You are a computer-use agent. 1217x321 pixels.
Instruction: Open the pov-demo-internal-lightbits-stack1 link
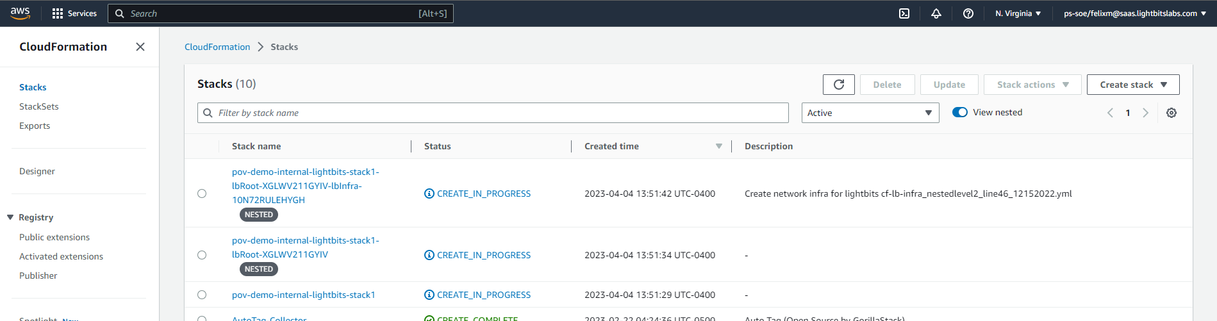(304, 295)
